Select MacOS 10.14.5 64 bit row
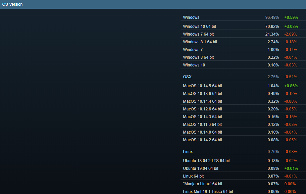The image size is (306, 194). pos(243,86)
